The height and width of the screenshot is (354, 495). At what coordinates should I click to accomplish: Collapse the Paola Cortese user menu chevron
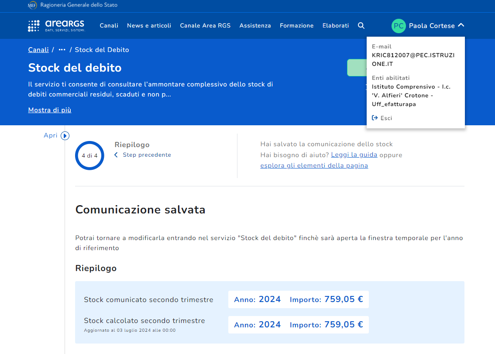[461, 25]
